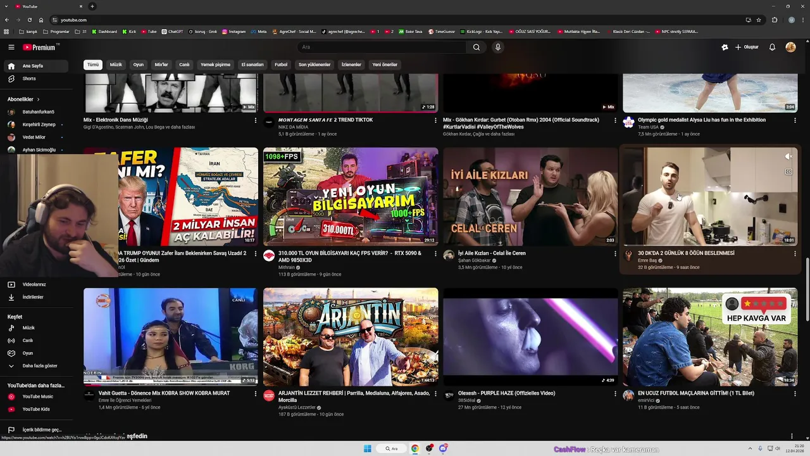
Task: Open the Programlar bookmarks folder
Action: 56,31
